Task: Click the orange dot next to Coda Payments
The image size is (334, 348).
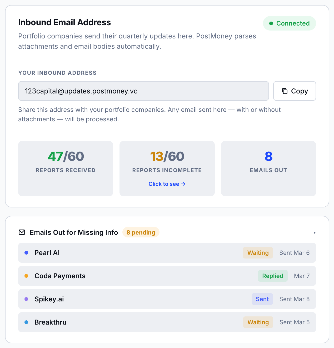Action: point(26,276)
